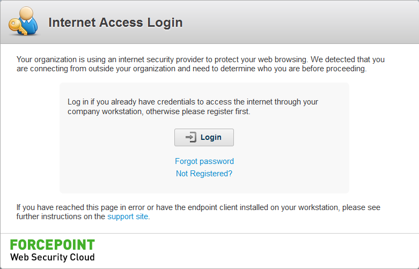The image size is (419, 269).
Task: Click the organization security notice paragraph
Action: tap(201, 64)
